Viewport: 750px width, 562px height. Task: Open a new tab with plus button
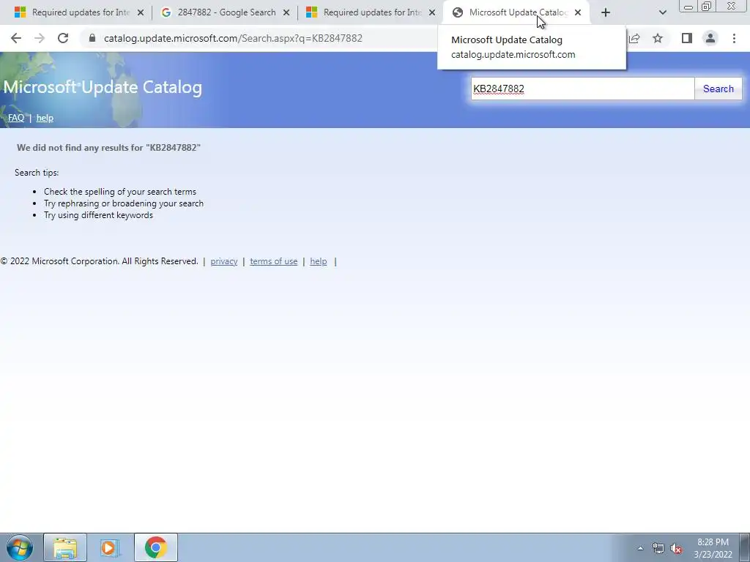pyautogui.click(x=606, y=12)
